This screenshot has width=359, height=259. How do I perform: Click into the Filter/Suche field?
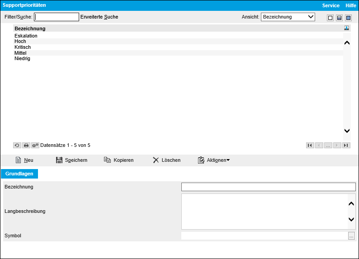pyautogui.click(x=57, y=17)
